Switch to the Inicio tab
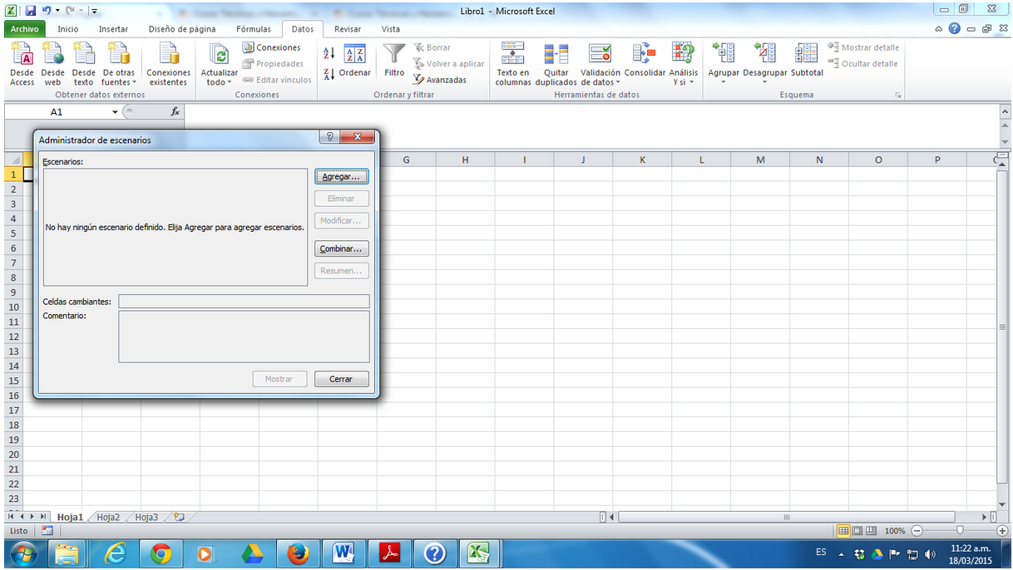 click(x=68, y=29)
